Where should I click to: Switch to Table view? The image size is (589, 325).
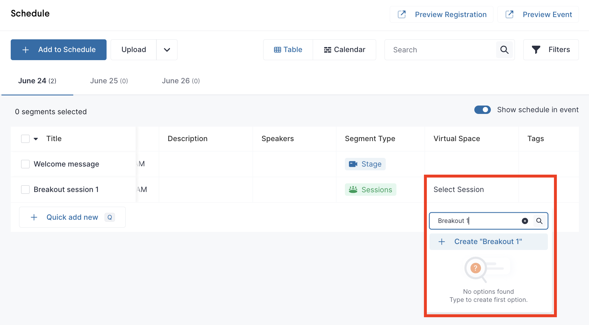[x=288, y=50]
